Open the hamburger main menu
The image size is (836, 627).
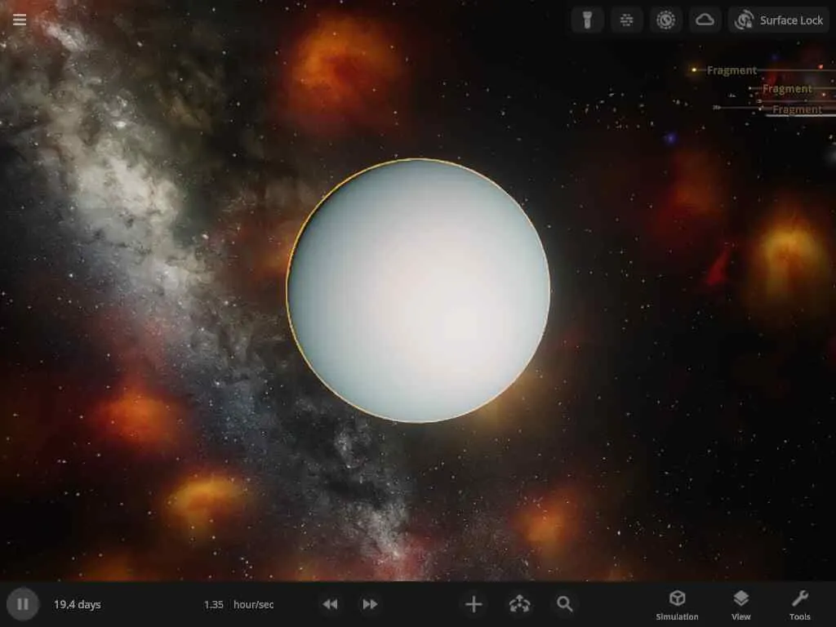(x=20, y=20)
